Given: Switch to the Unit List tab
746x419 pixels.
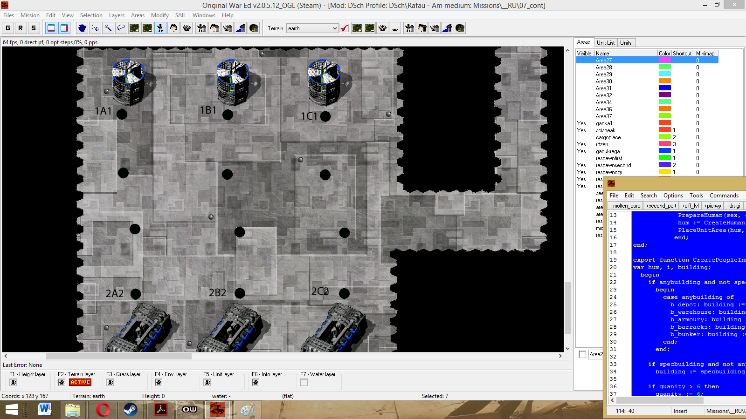Looking at the screenshot, I should 606,43.
